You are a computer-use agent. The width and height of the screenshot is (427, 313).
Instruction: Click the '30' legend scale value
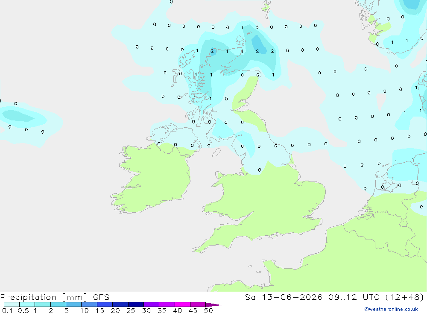(146, 310)
